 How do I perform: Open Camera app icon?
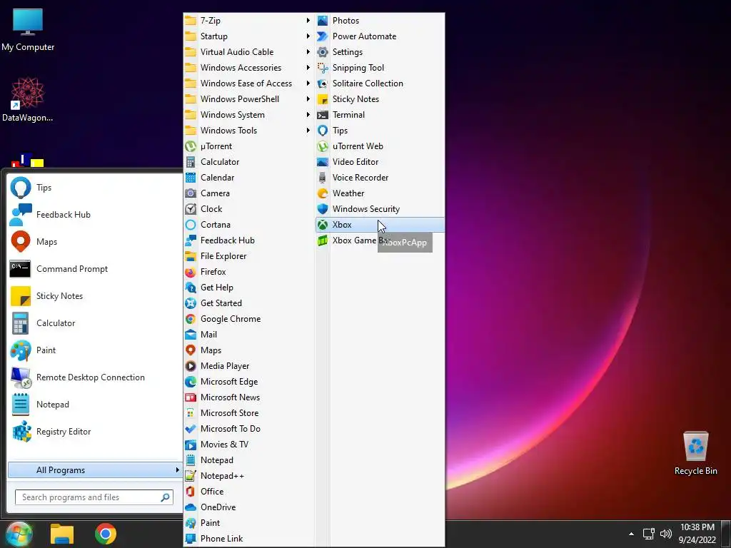pos(191,193)
